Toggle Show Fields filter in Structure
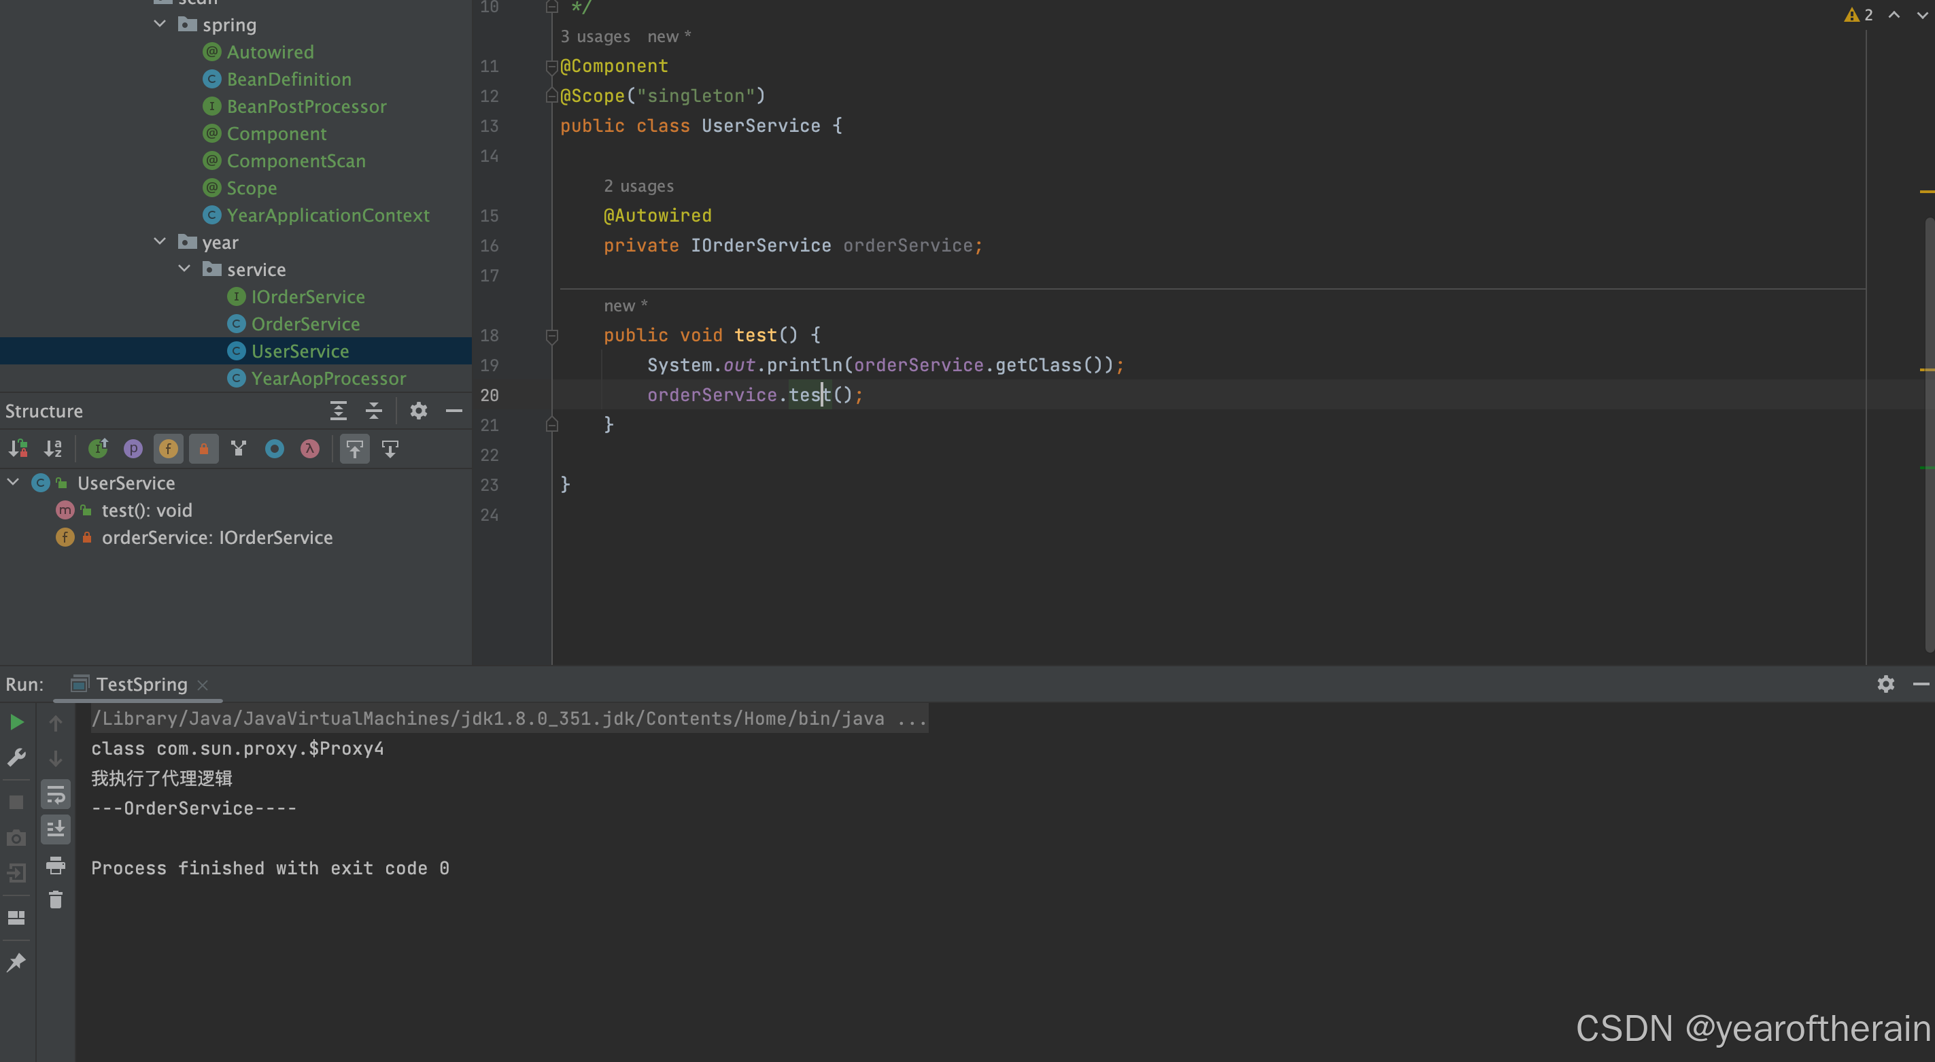The width and height of the screenshot is (1935, 1062). [168, 449]
